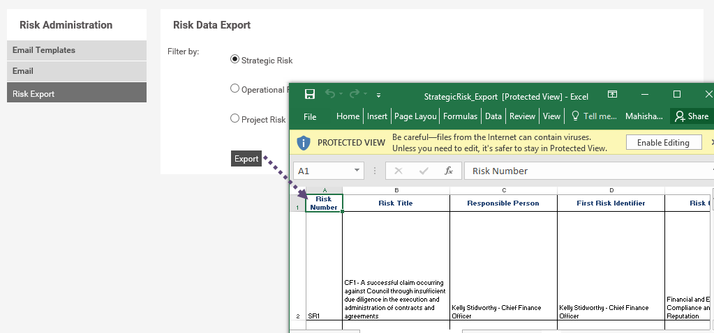Click the insert function fx icon
Image resolution: width=714 pixels, height=333 pixels.
[x=449, y=171]
